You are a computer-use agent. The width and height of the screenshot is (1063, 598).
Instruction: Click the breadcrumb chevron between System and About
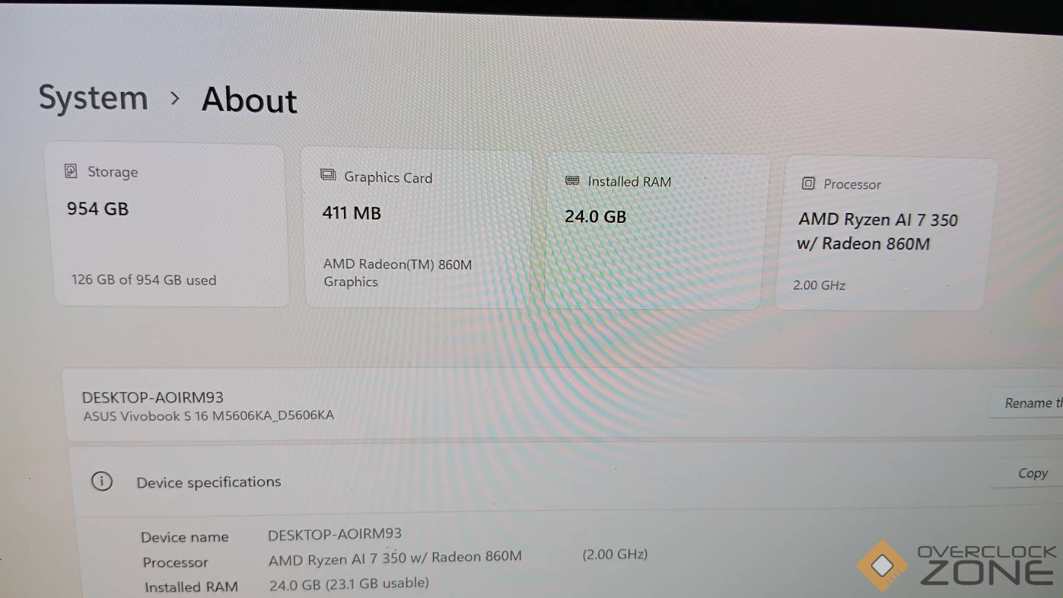click(175, 98)
